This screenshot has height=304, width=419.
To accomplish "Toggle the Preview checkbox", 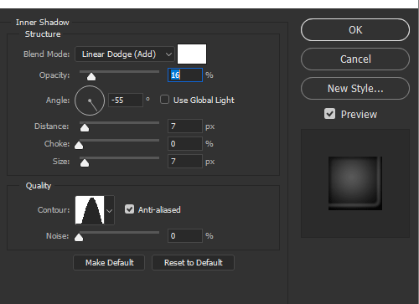I will pos(329,114).
